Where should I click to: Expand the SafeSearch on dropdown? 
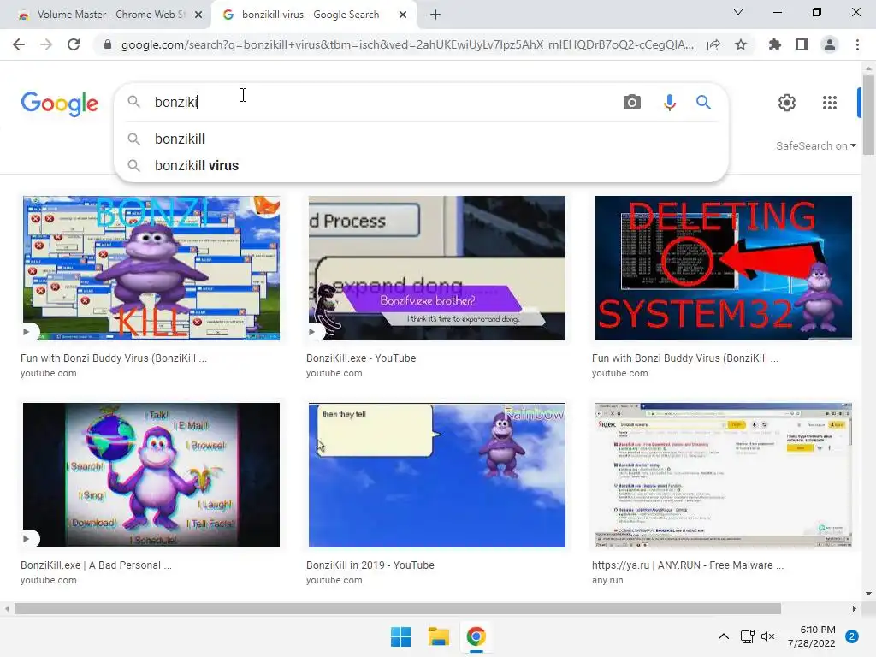click(x=815, y=145)
